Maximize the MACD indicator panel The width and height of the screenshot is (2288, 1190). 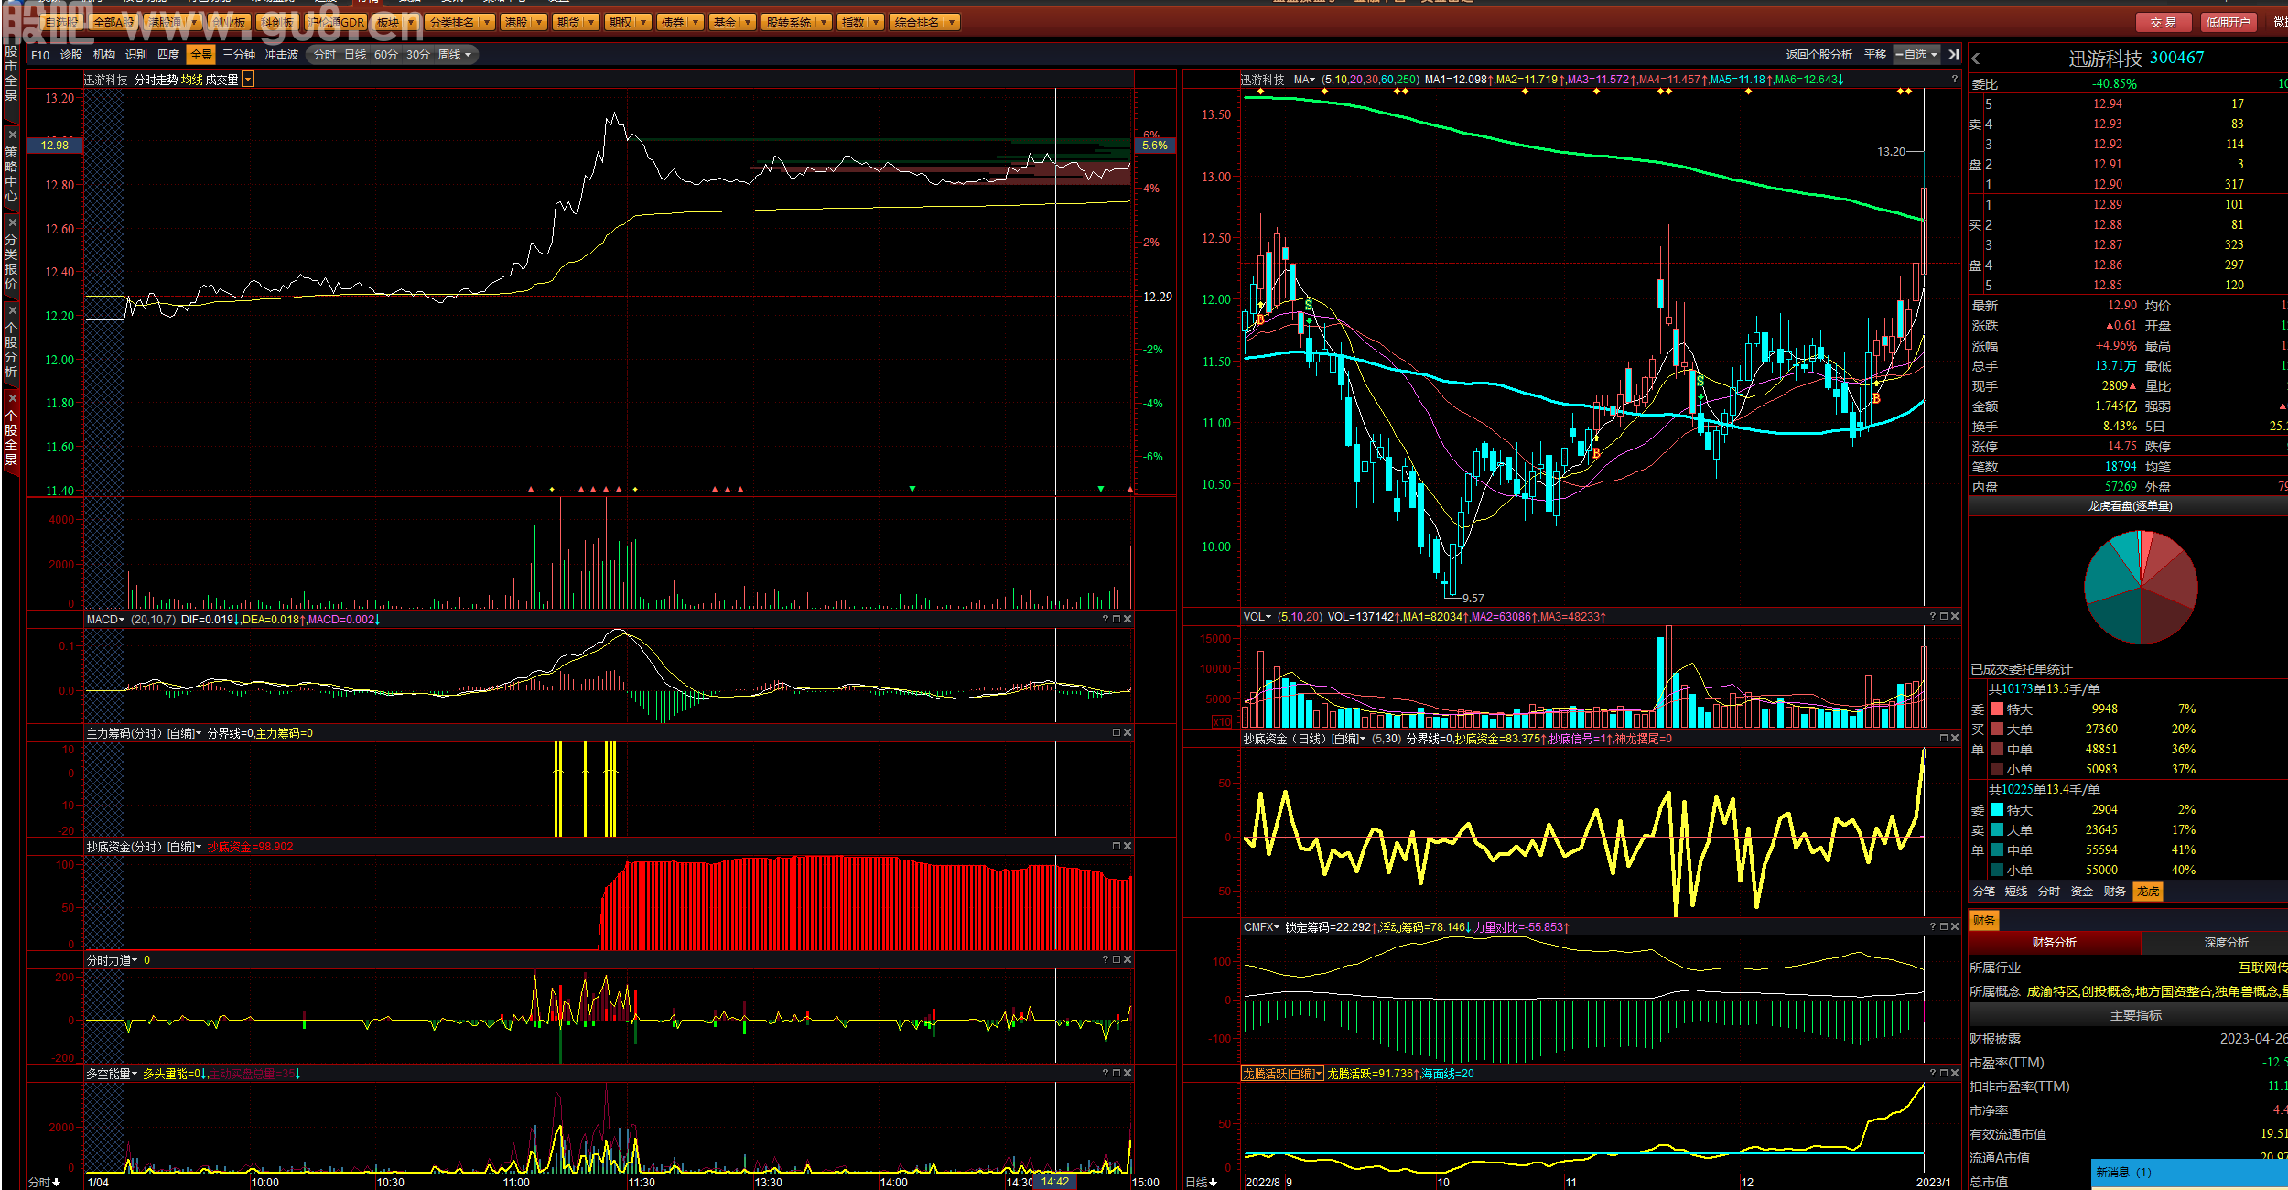1117,620
